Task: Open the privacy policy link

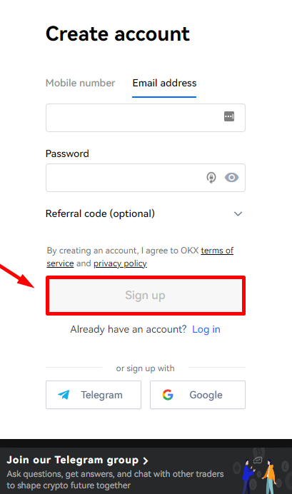Action: click(120, 263)
